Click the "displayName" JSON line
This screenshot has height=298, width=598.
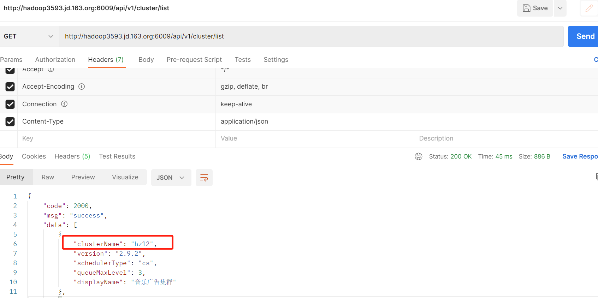[x=125, y=282]
